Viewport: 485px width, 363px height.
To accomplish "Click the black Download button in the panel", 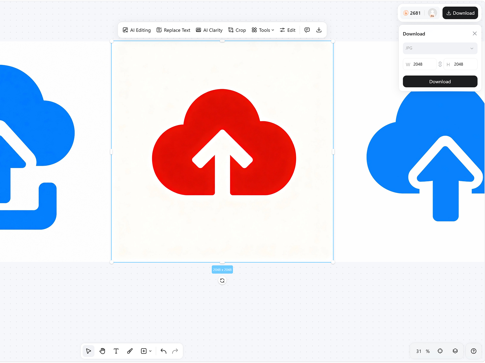I will click(440, 82).
